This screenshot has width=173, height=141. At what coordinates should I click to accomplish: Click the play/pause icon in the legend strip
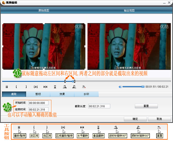[x=19, y=127]
